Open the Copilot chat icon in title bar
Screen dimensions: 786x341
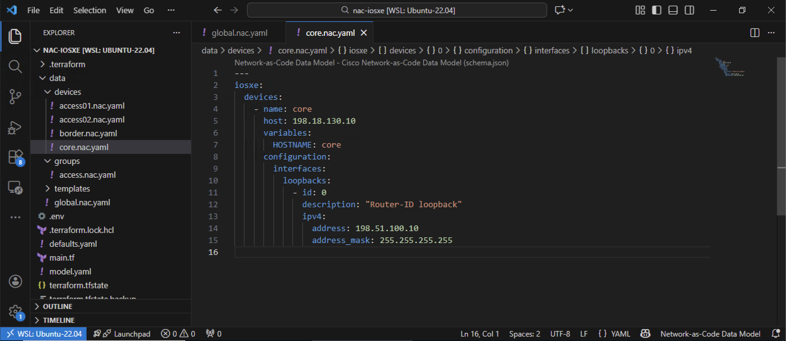point(559,10)
